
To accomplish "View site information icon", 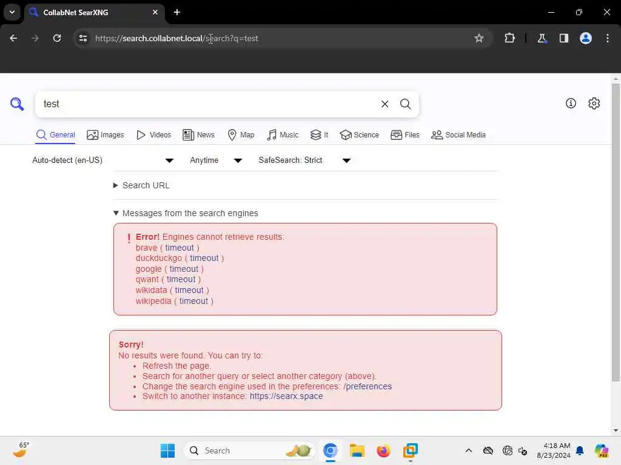I will [82, 38].
